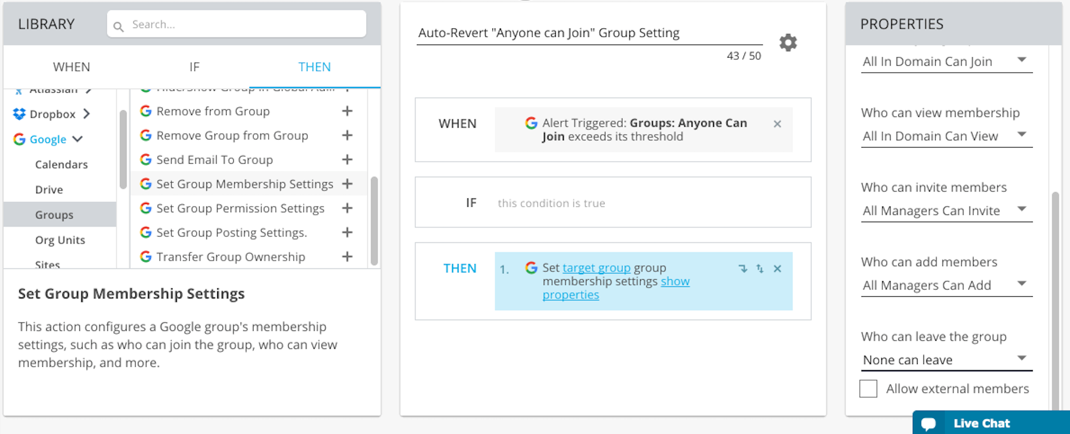The image size is (1070, 434).
Task: Select Org Units under Google
Action: click(x=60, y=240)
